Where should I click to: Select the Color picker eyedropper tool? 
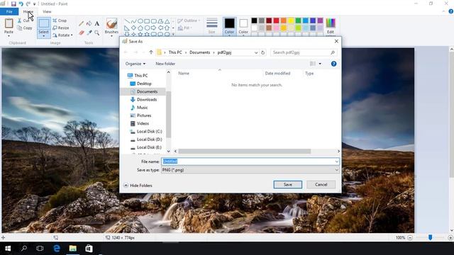click(89, 33)
